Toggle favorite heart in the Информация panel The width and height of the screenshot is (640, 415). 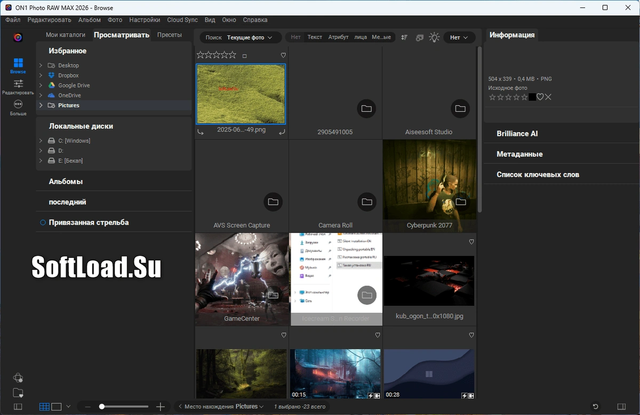point(540,97)
